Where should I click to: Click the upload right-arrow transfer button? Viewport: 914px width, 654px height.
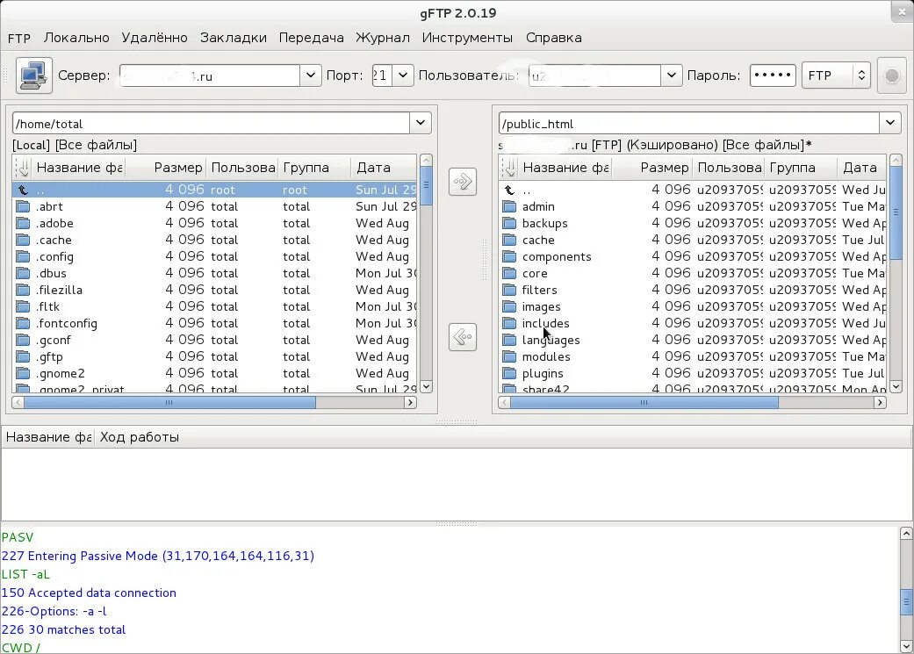coord(463,182)
